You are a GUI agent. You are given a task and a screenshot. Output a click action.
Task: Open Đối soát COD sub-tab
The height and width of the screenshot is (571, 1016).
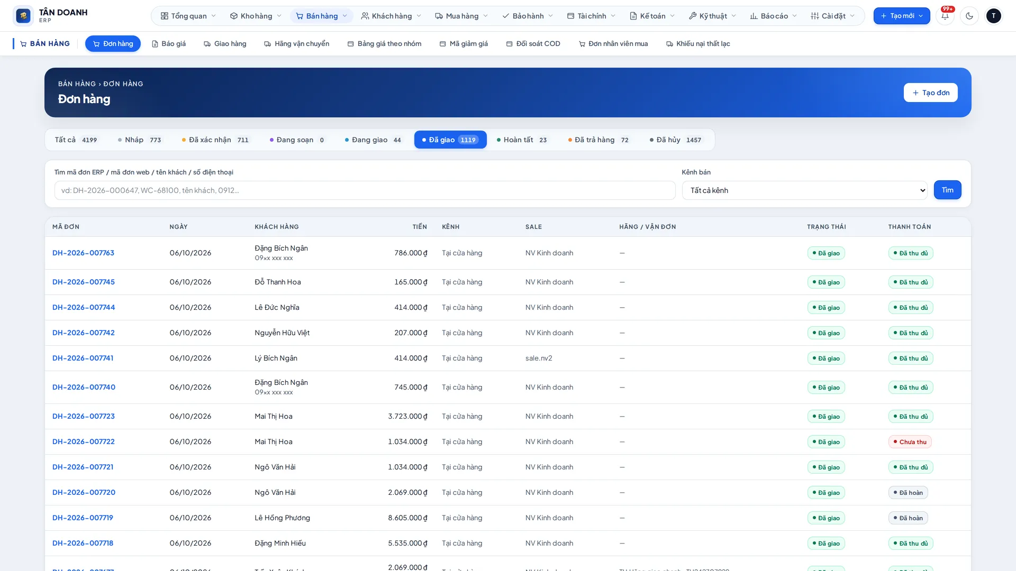533,43
